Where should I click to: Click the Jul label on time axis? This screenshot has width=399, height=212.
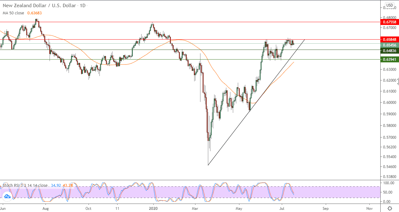(282, 208)
